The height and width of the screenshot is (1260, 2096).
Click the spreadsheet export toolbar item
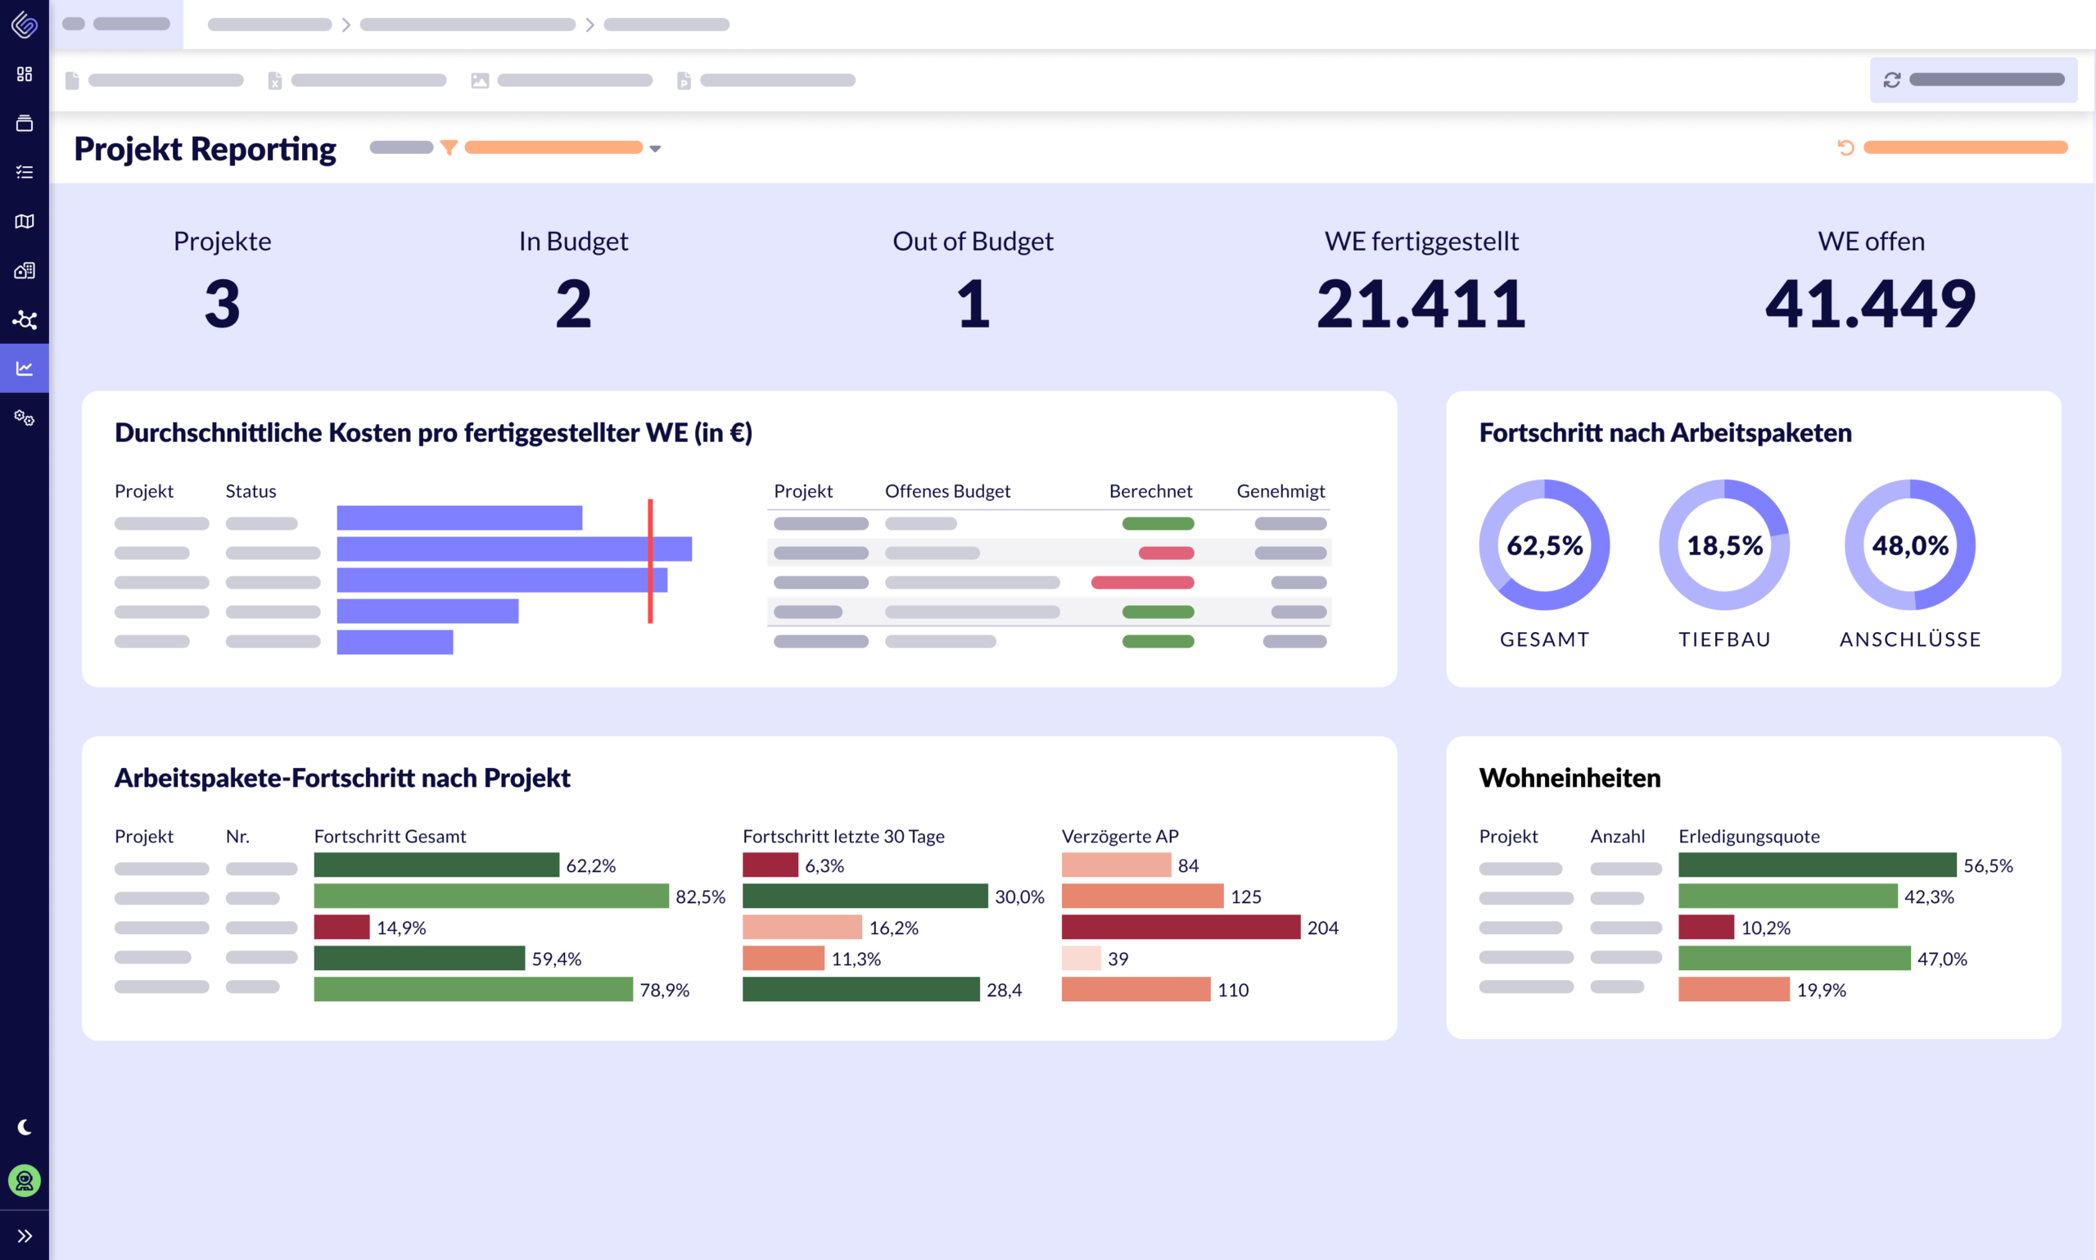point(358,81)
